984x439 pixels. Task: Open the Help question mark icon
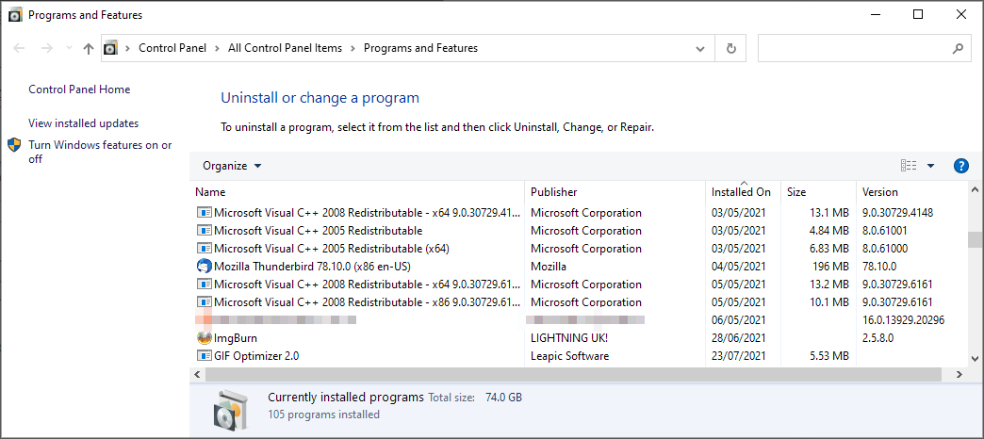961,166
